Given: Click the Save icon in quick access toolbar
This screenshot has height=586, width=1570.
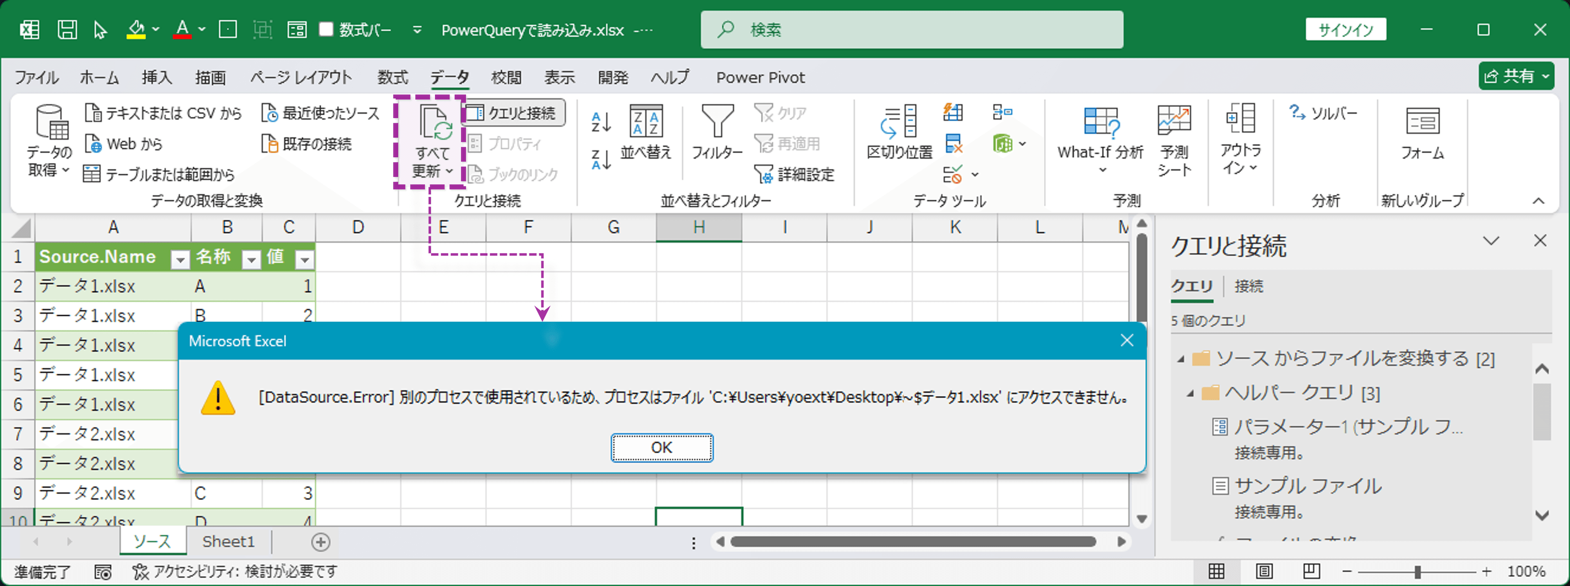Looking at the screenshot, I should (67, 29).
